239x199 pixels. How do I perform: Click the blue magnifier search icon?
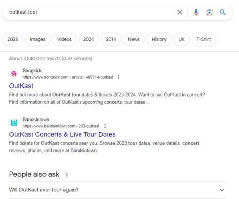pos(223,12)
